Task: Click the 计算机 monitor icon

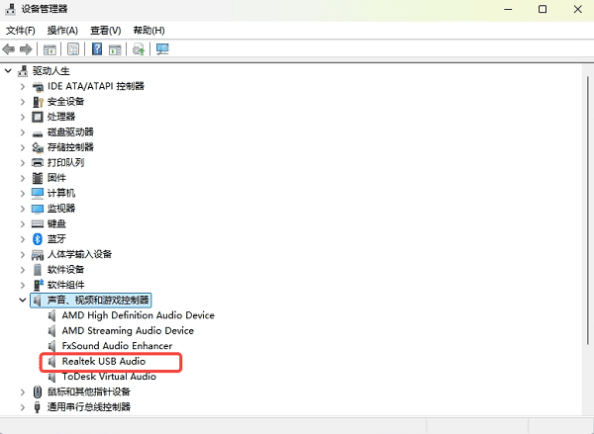Action: [x=38, y=194]
